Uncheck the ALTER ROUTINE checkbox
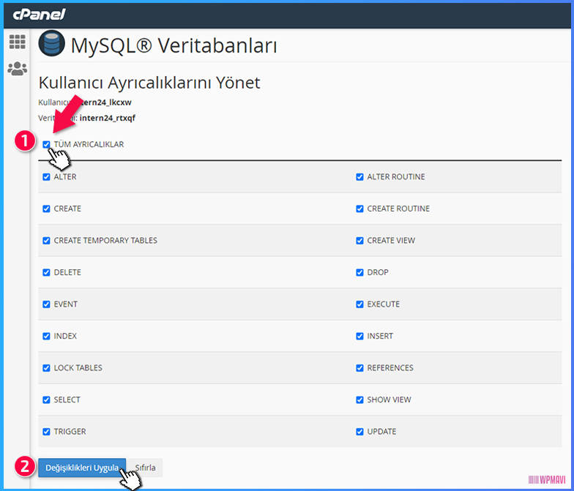The width and height of the screenshot is (574, 491). point(359,177)
